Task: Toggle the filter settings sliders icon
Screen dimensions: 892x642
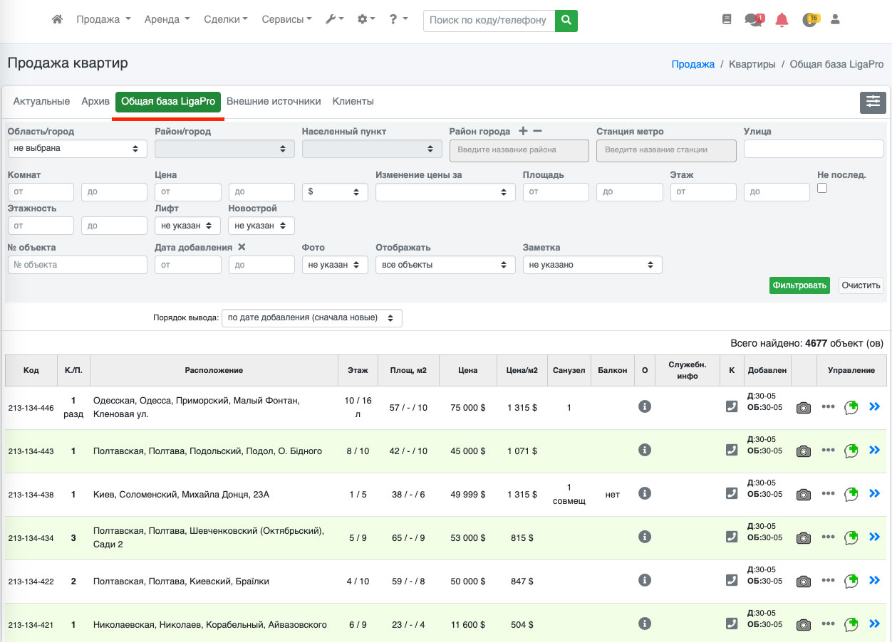Action: 873,102
